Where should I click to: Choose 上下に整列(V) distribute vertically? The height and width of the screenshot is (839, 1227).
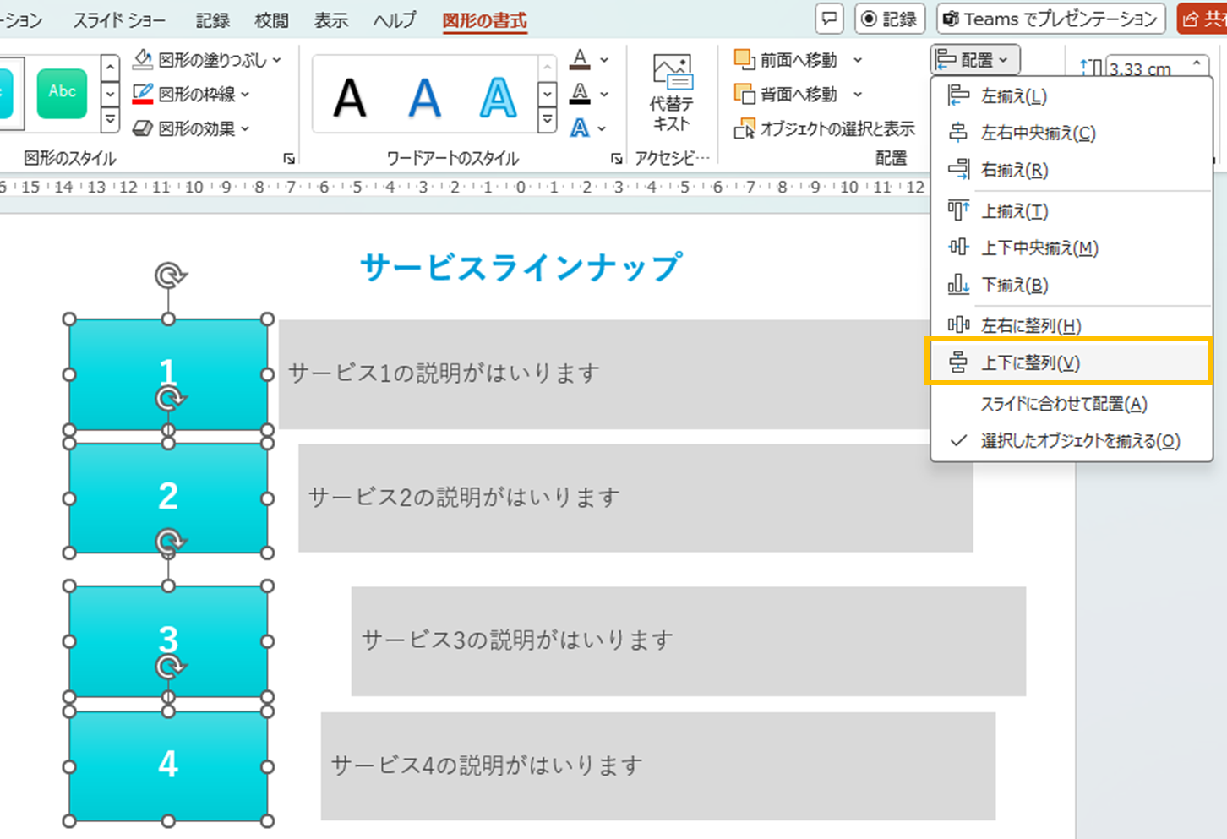1070,362
